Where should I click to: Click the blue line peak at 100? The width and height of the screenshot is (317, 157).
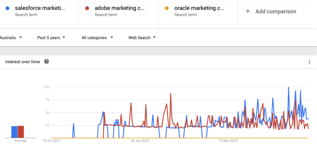(x=288, y=87)
